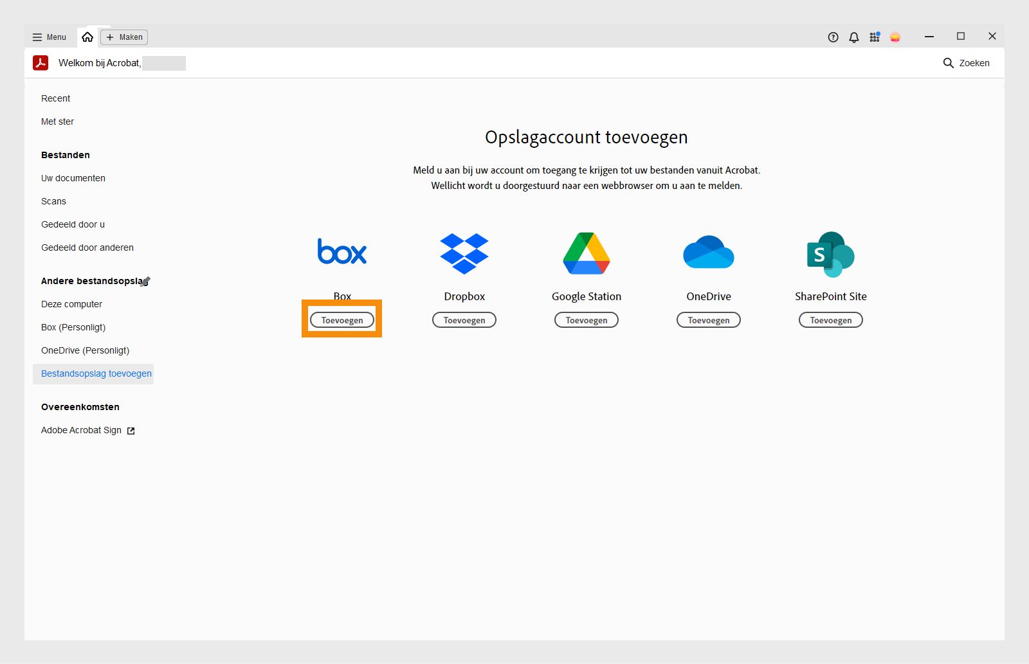Switch to the Home tab
The height and width of the screenshot is (664, 1029).
pyautogui.click(x=88, y=37)
